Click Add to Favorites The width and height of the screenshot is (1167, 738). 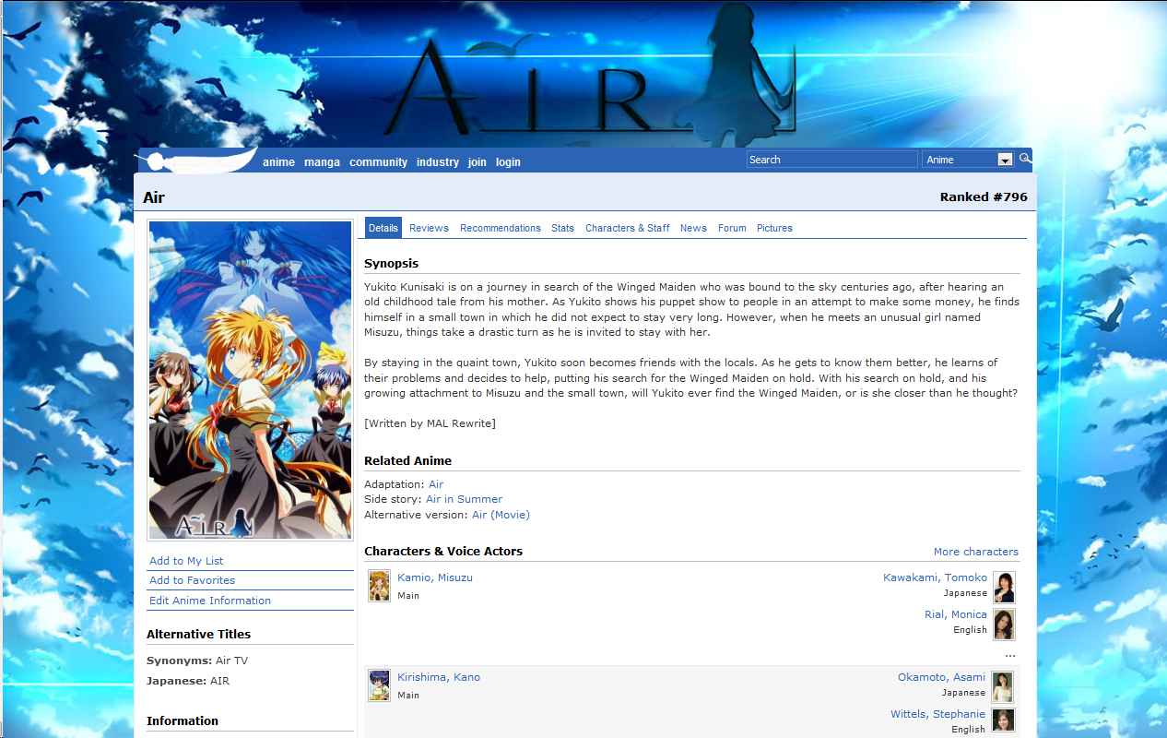click(192, 580)
